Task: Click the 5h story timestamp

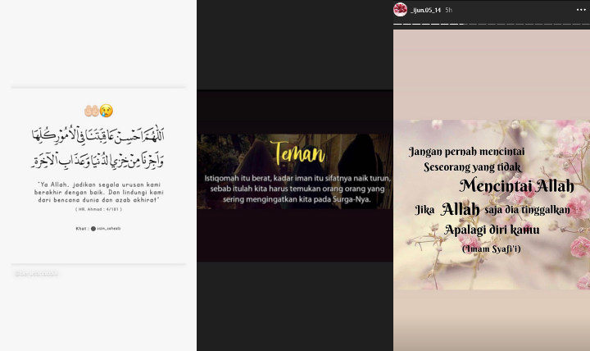Action: [x=448, y=10]
